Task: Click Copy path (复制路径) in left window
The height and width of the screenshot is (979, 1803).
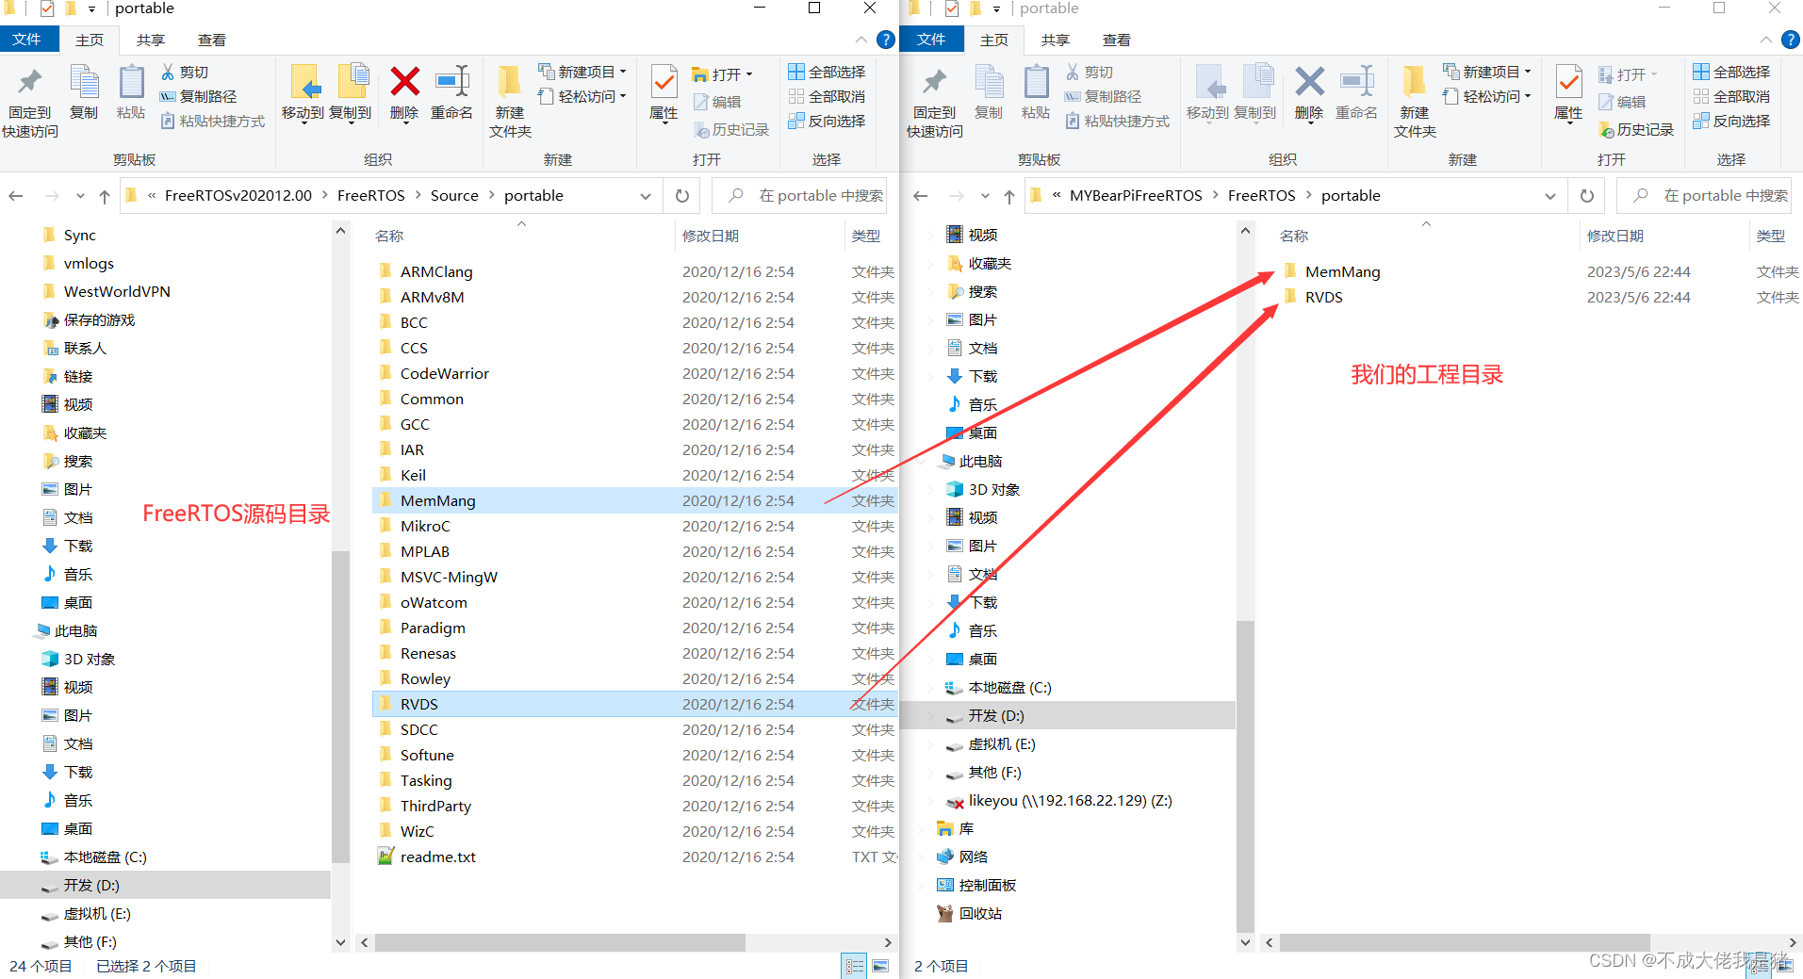Action: [198, 96]
